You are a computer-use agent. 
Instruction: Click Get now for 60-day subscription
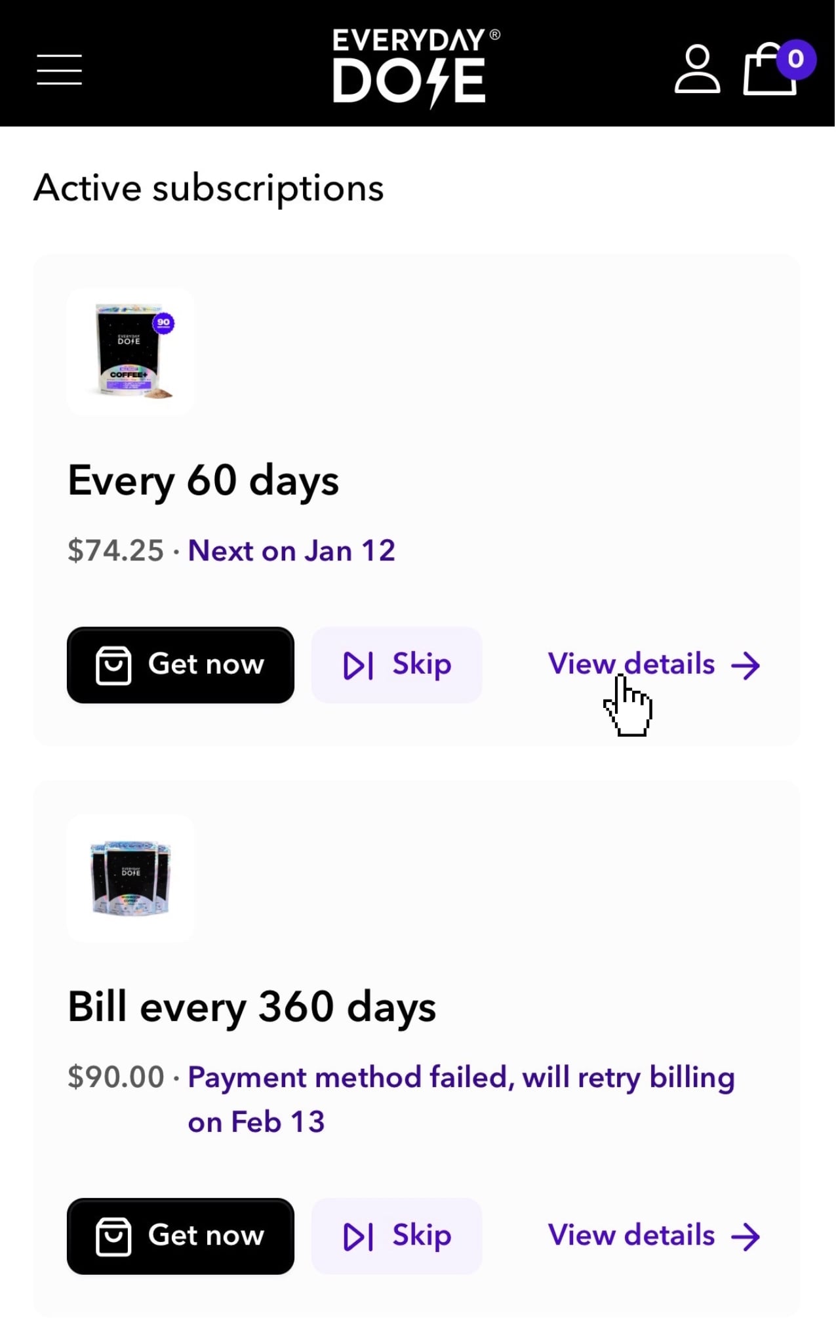[180, 665]
